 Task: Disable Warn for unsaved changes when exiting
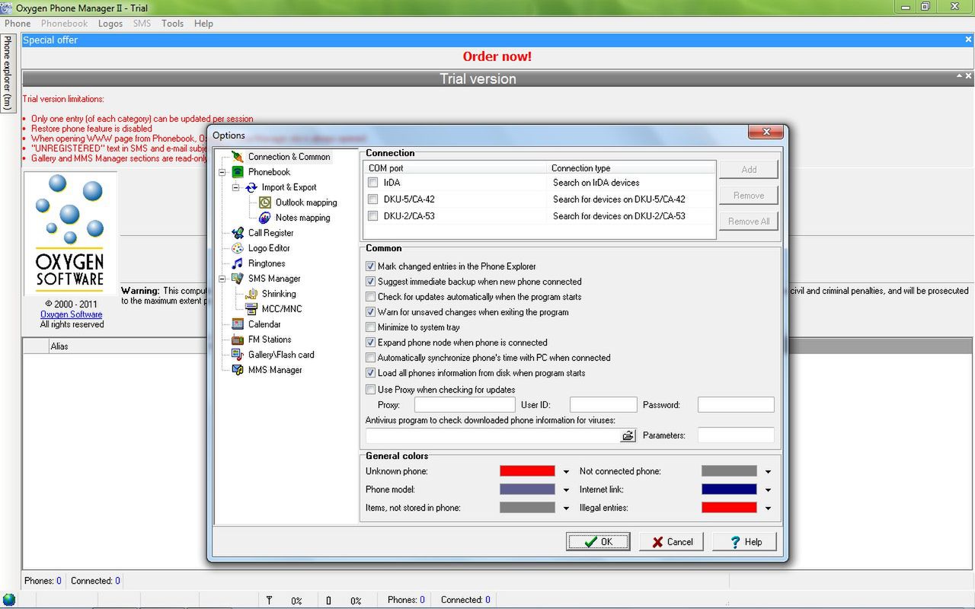point(370,312)
